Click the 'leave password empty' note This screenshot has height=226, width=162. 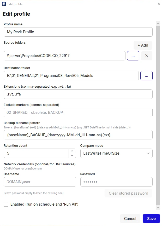tap(33, 193)
